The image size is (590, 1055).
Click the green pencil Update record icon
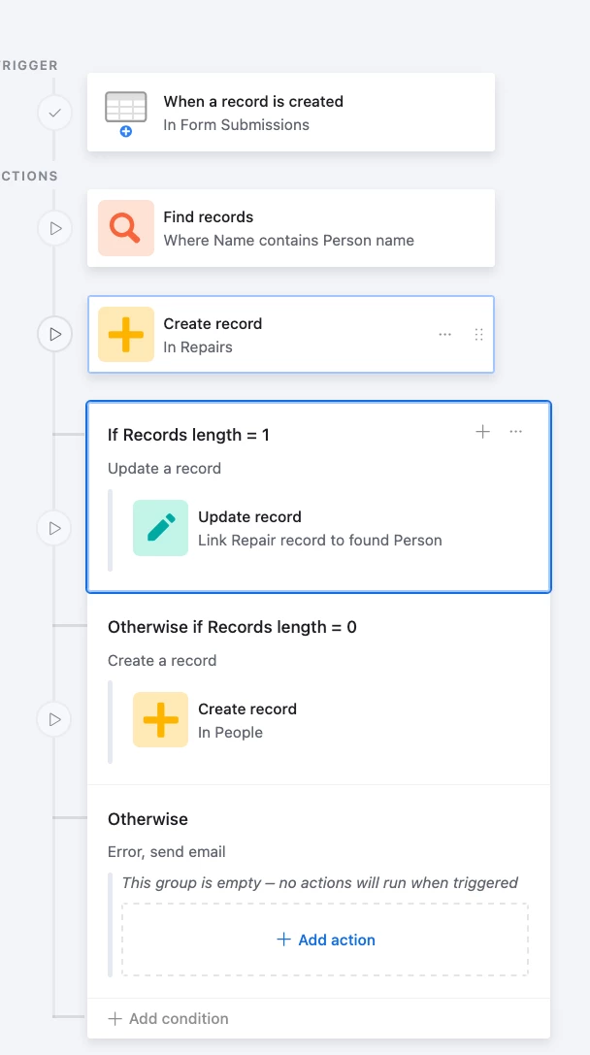tap(160, 528)
